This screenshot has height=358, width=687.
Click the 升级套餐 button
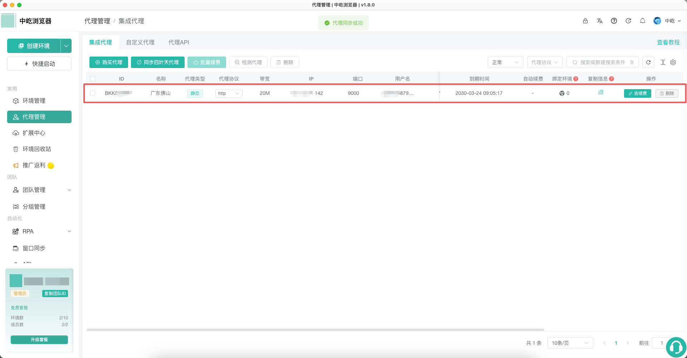39,339
